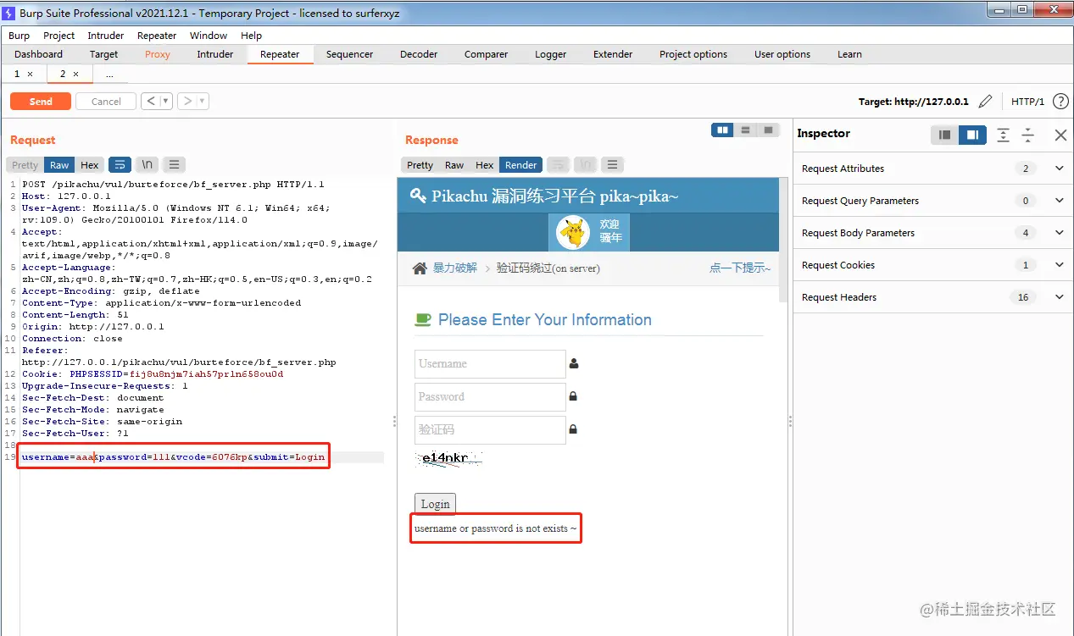Image resolution: width=1074 pixels, height=636 pixels.
Task: Switch Response view to Hex
Action: pyautogui.click(x=485, y=165)
